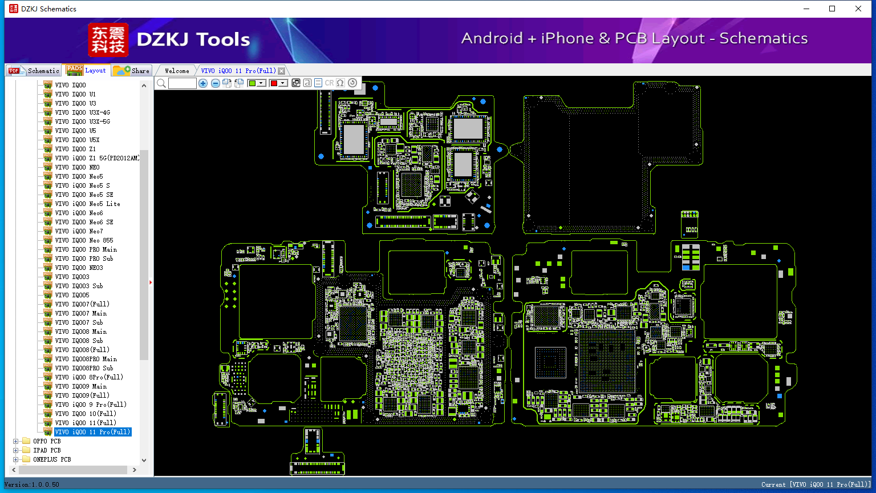The width and height of the screenshot is (876, 493).
Task: Click the green color swatch
Action: [x=252, y=83]
